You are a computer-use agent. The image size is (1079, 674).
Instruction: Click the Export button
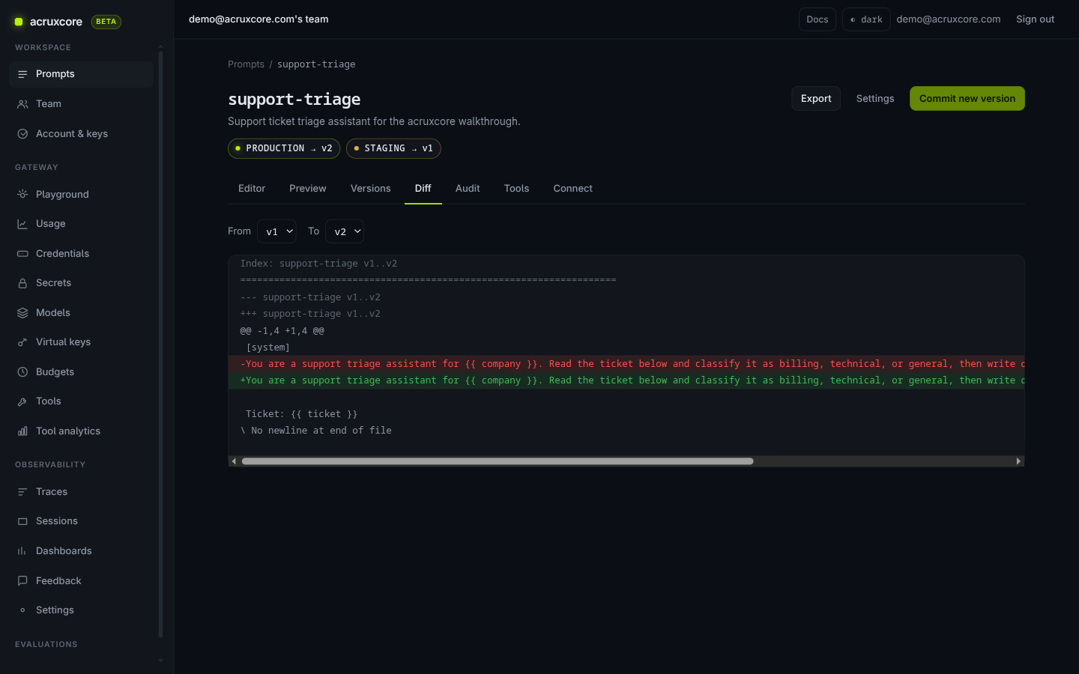pyautogui.click(x=816, y=99)
